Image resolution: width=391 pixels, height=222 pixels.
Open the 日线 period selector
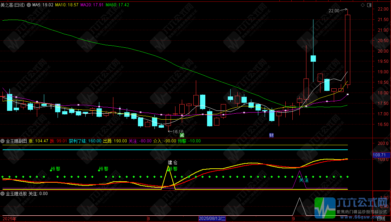click(x=381, y=219)
